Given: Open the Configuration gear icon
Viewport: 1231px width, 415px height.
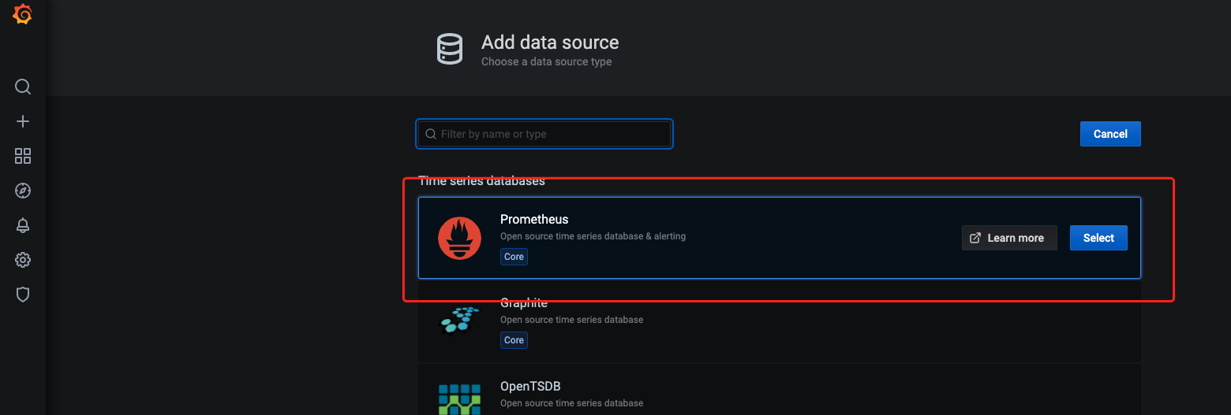Looking at the screenshot, I should (x=23, y=260).
